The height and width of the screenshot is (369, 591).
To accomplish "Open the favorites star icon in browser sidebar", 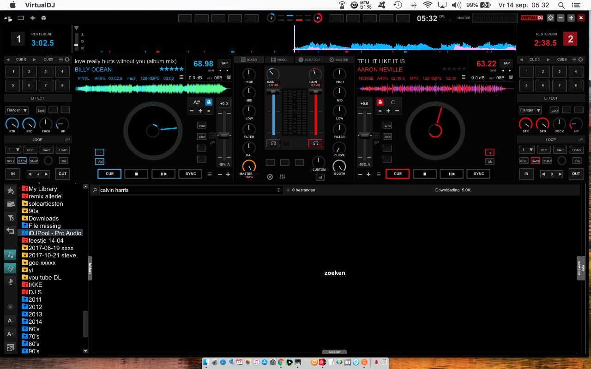I will coord(11,190).
